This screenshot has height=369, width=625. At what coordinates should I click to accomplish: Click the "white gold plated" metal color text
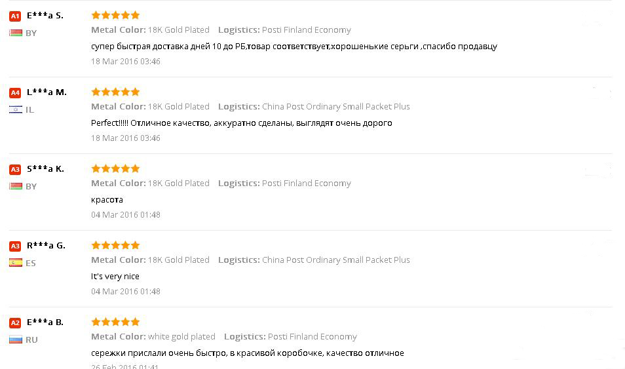point(181,336)
